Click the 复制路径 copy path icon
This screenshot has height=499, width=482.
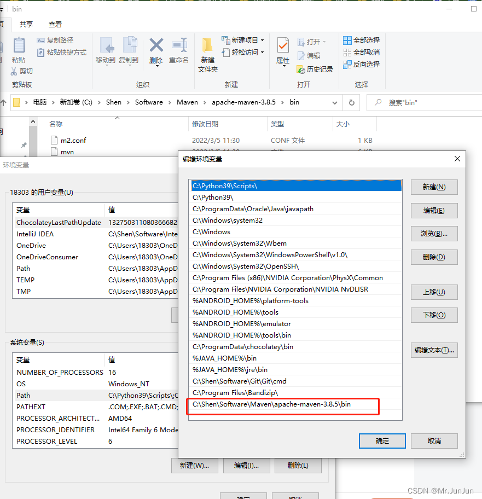tap(40, 40)
